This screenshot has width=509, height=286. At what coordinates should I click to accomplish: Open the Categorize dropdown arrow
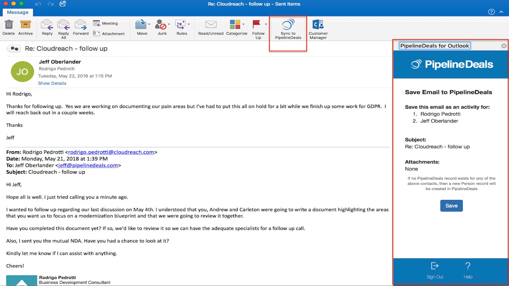click(x=243, y=24)
